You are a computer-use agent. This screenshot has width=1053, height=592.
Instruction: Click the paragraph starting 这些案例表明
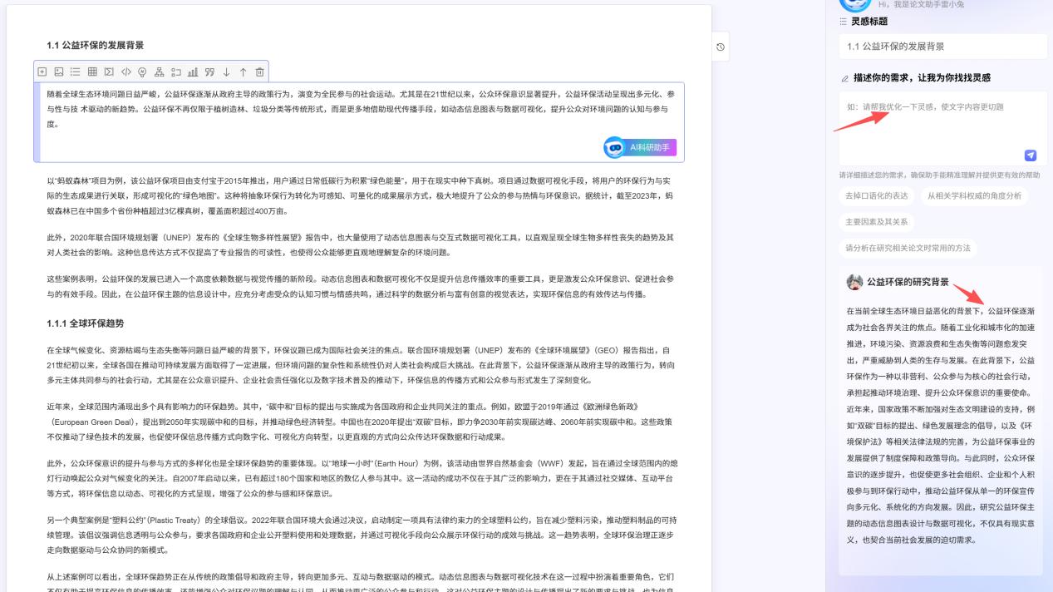click(x=361, y=286)
